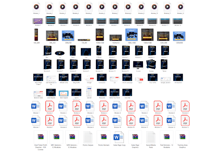
Task: Select the Screen monitor mockup graphic
Action: (138, 65)
